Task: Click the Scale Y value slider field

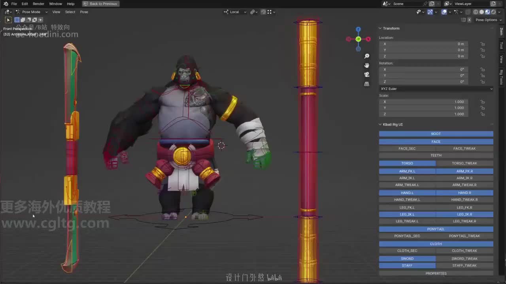Action: click(x=424, y=108)
